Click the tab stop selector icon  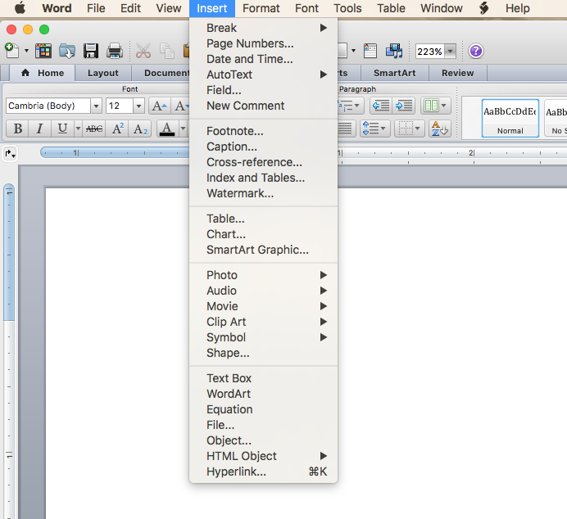point(10,154)
